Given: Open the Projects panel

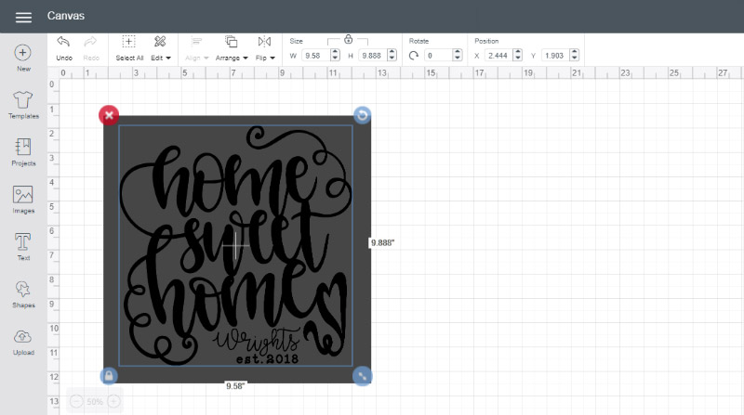Looking at the screenshot, I should 22,152.
